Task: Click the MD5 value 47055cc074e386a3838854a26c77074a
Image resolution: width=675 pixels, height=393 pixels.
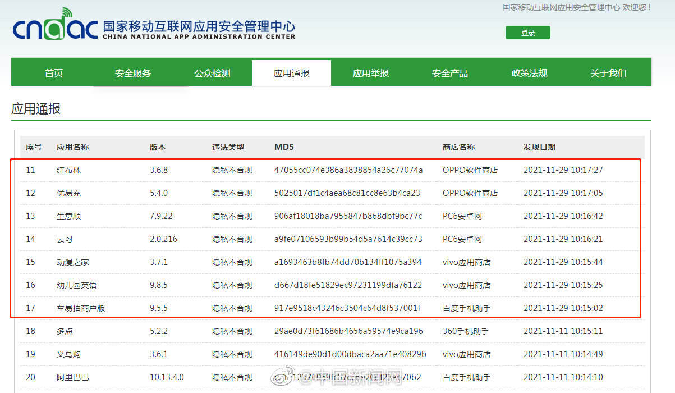Action: pyautogui.click(x=348, y=170)
